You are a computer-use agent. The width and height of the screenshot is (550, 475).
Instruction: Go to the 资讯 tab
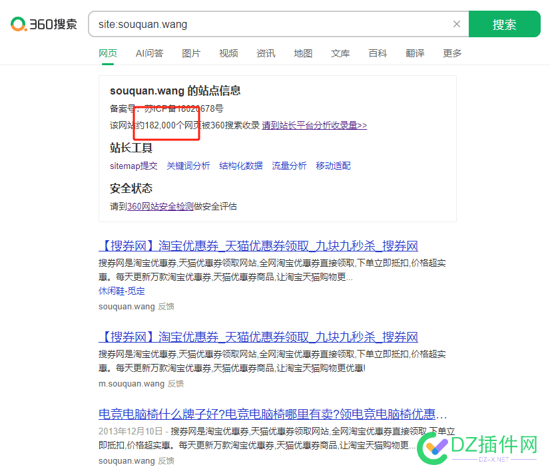pos(266,53)
